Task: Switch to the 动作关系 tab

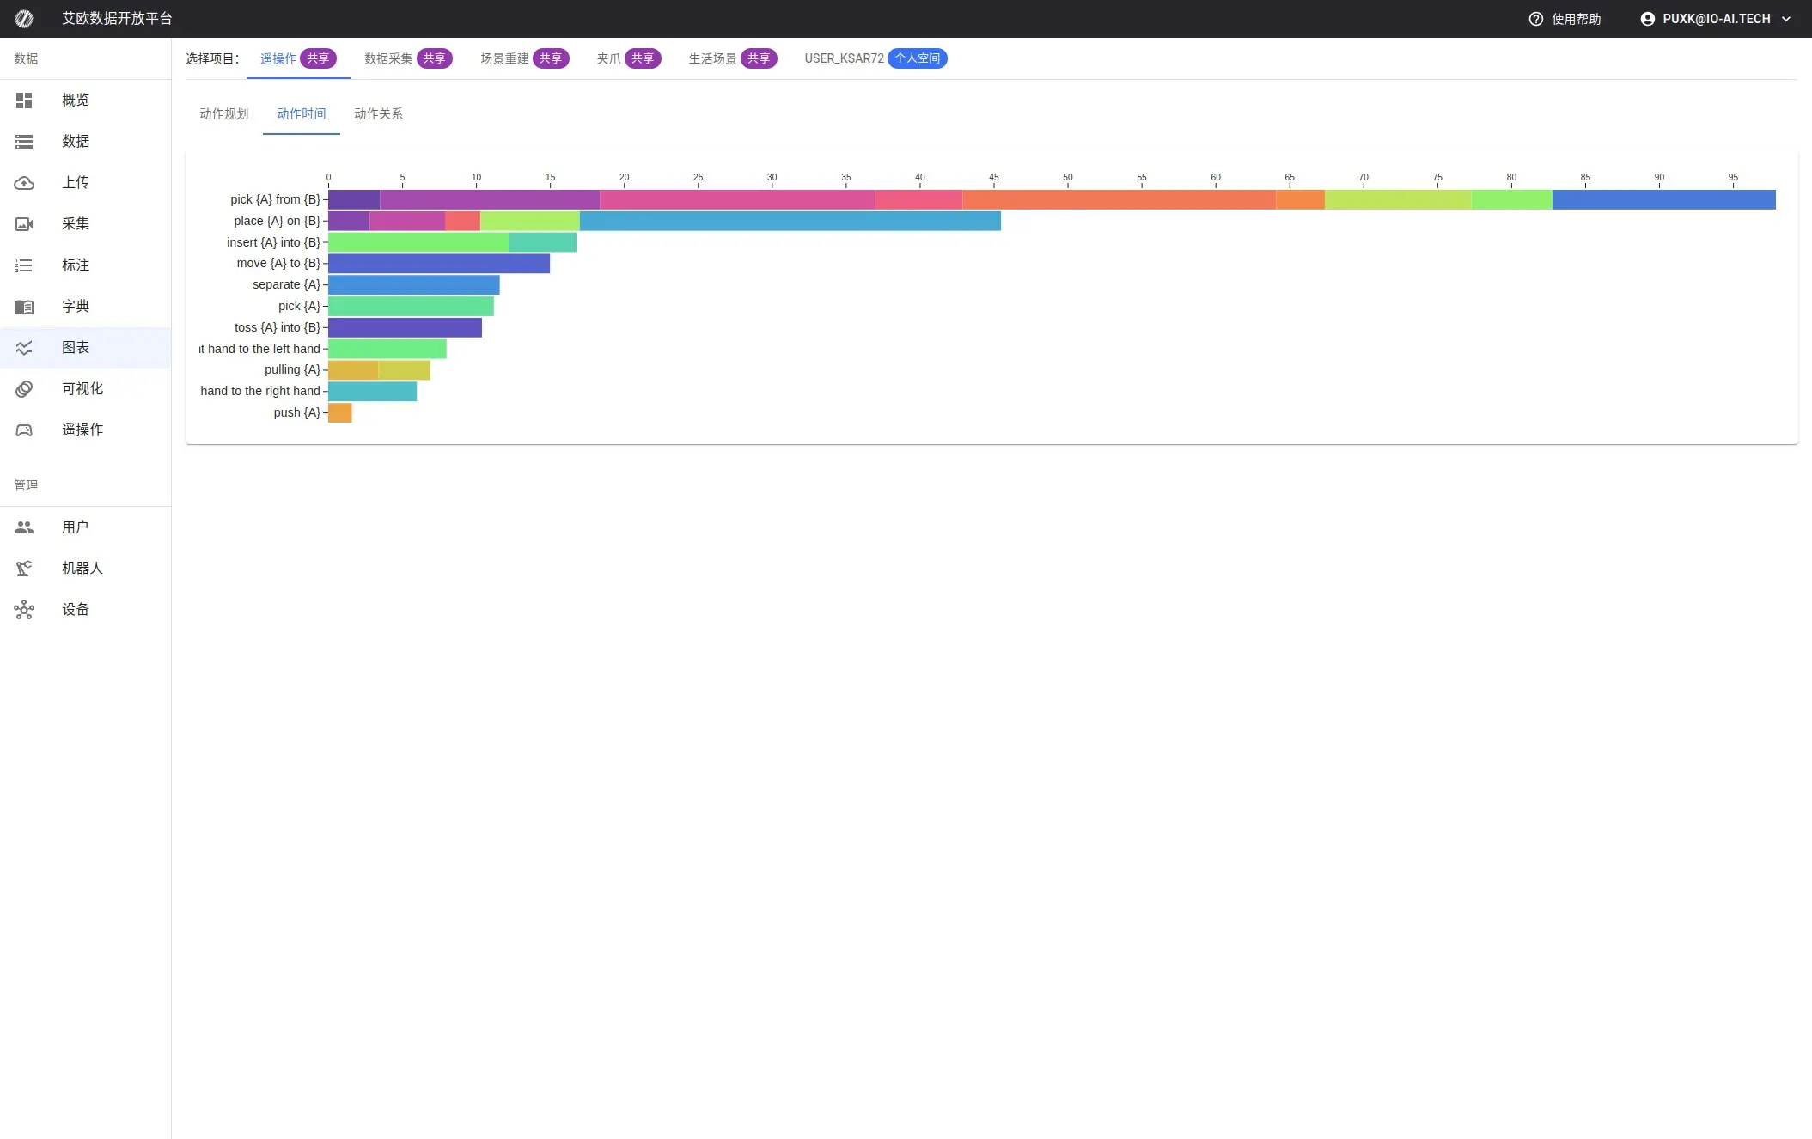Action: [378, 114]
